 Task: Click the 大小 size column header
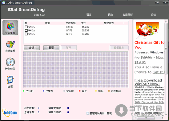(x=92, y=23)
